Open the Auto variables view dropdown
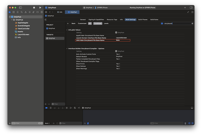This screenshot has width=202, height=135. (x=47, y=123)
